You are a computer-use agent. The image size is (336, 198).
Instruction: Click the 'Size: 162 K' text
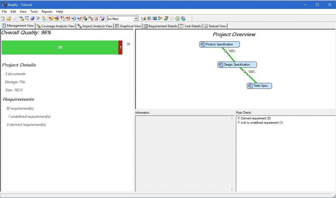coord(14,90)
